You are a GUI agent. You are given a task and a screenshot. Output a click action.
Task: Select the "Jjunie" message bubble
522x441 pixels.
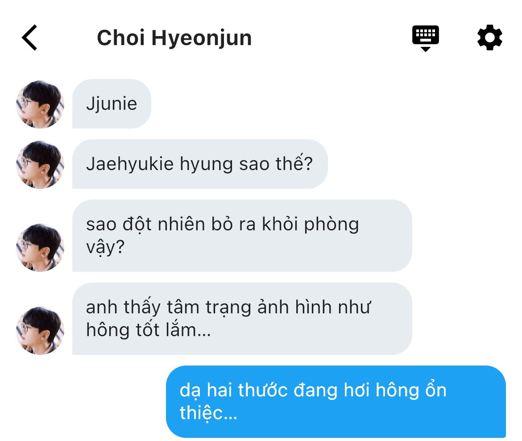pos(112,104)
